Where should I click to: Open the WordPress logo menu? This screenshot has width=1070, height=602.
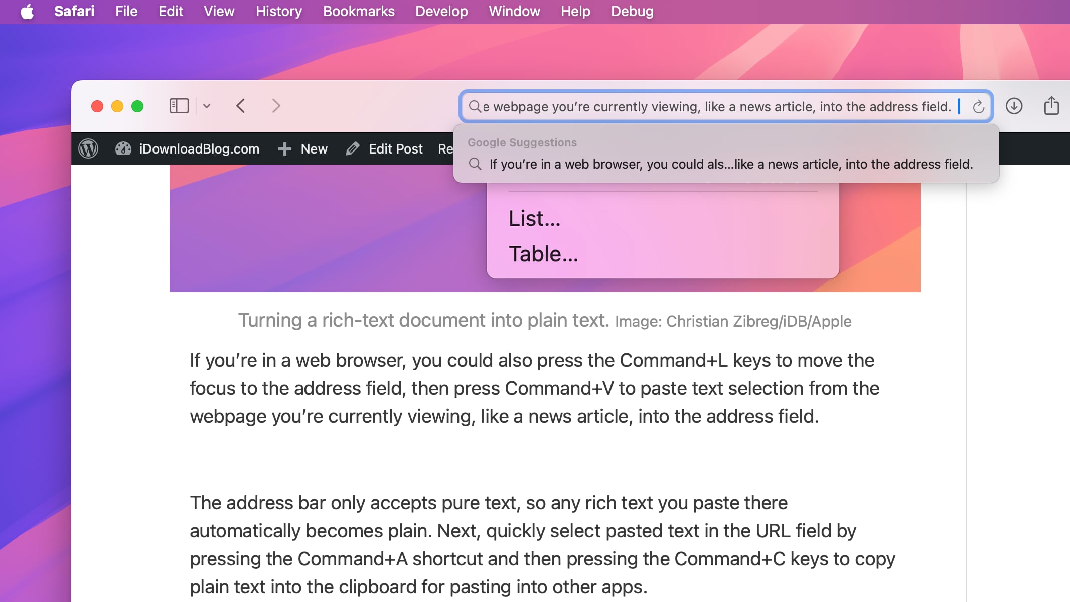(x=88, y=148)
